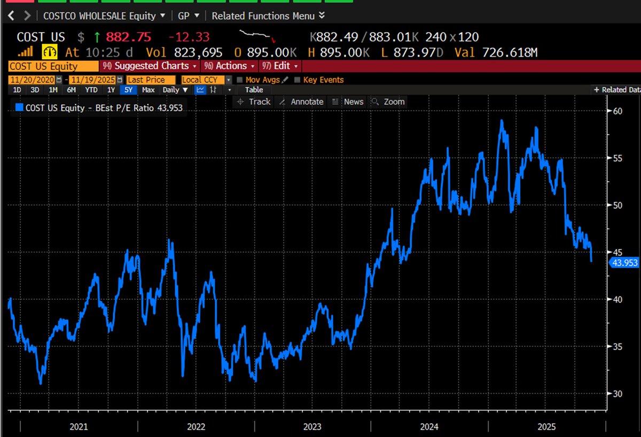Screen dimensions: 641x437
Task: Click the COST US Equity security field
Action: pyautogui.click(x=53, y=66)
